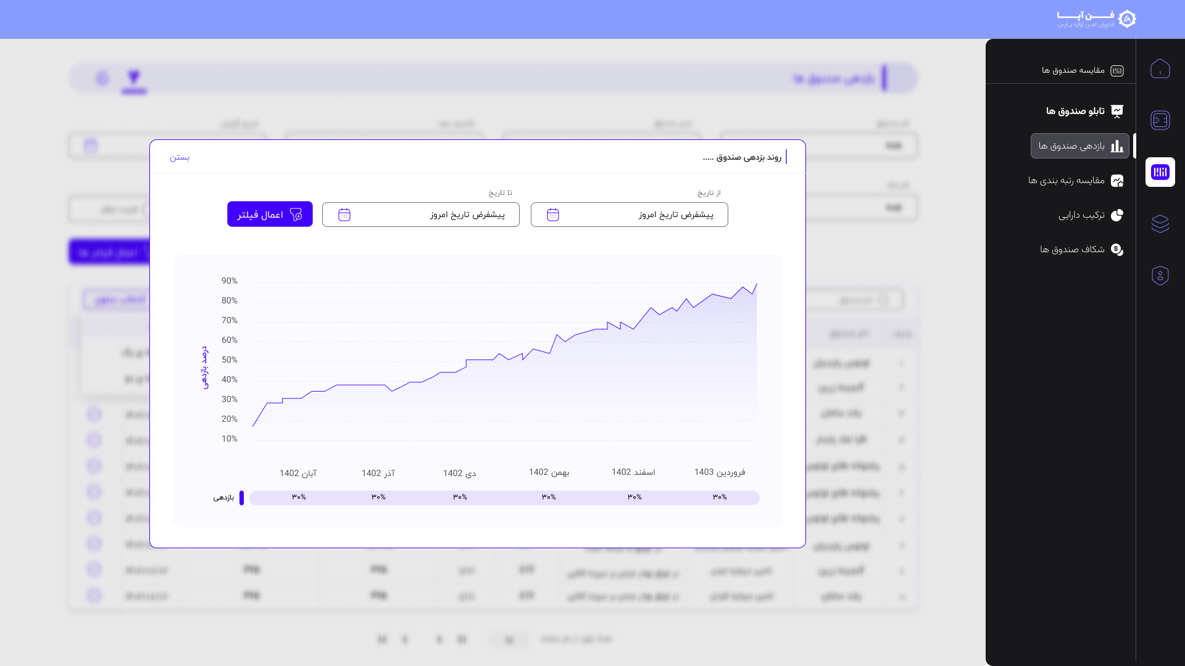Click the calendar icon in تا تاریخ field
The height and width of the screenshot is (666, 1185).
(344, 215)
